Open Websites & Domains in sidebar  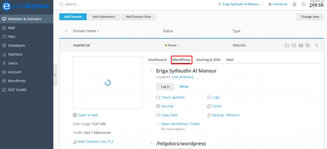point(27,19)
